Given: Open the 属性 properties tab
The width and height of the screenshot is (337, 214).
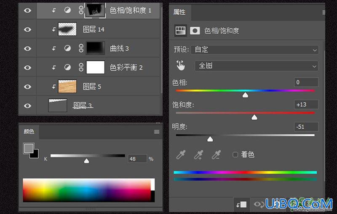Looking at the screenshot, I should 179,12.
